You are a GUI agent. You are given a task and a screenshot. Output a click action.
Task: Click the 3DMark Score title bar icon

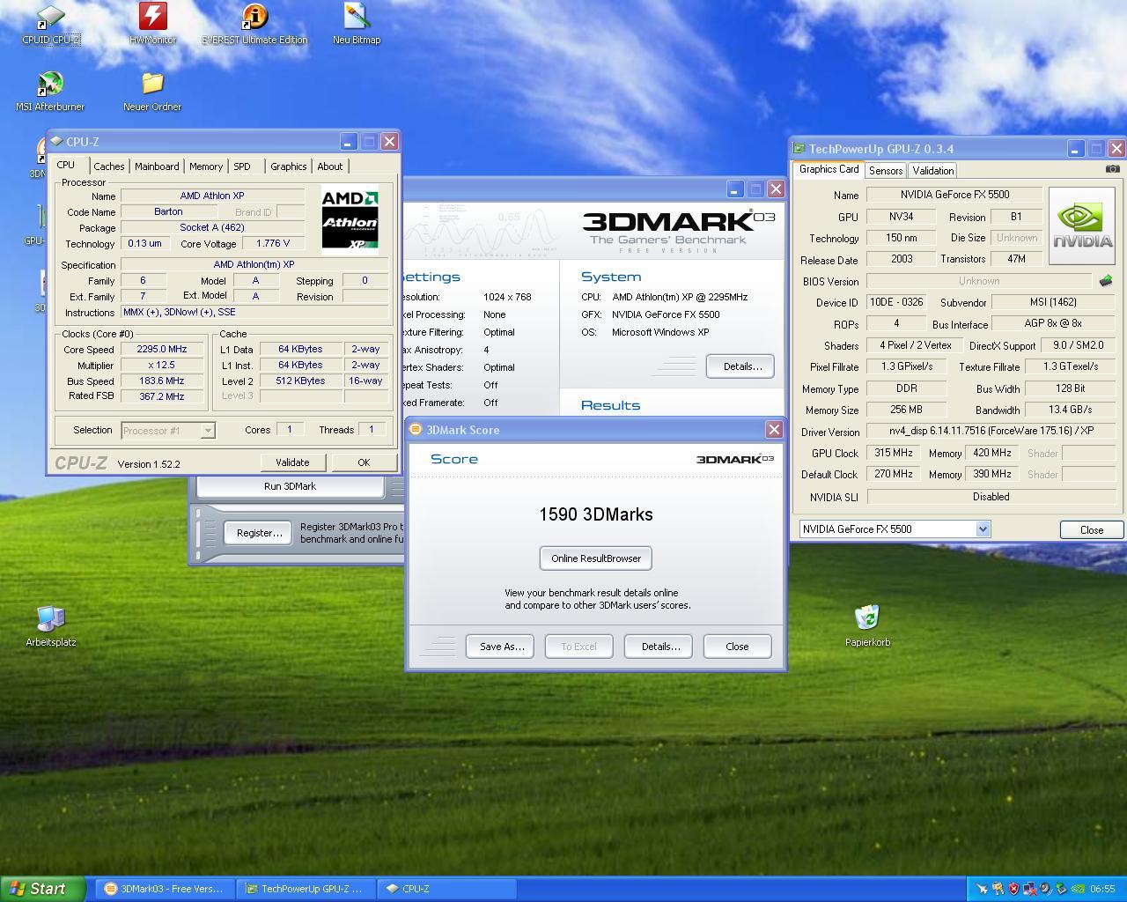(416, 429)
